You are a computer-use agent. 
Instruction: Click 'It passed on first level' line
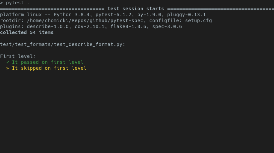(48, 62)
